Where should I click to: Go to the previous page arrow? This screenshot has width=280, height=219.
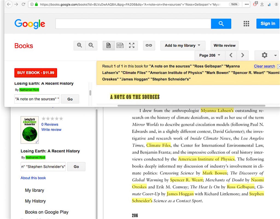[x=231, y=55]
